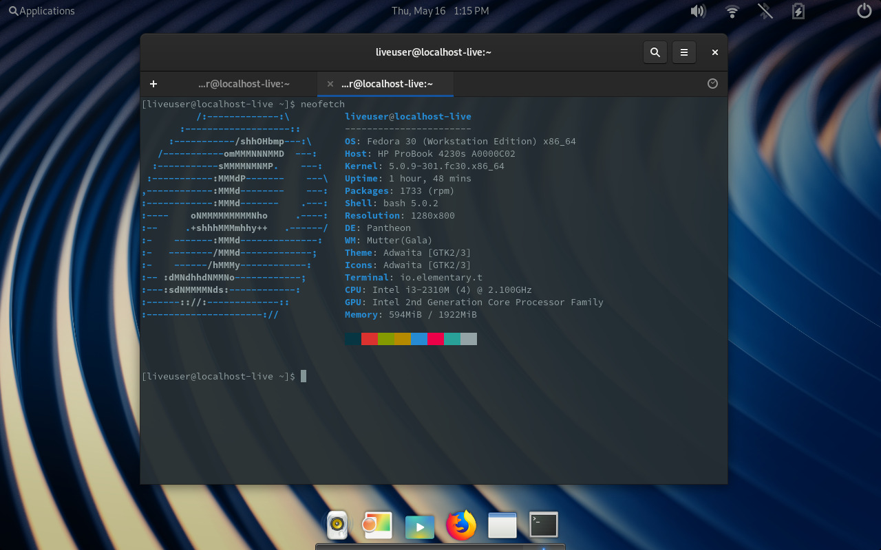The image size is (881, 550).
Task: Click the blinking cursor at the shell prompt
Action: pyautogui.click(x=303, y=375)
